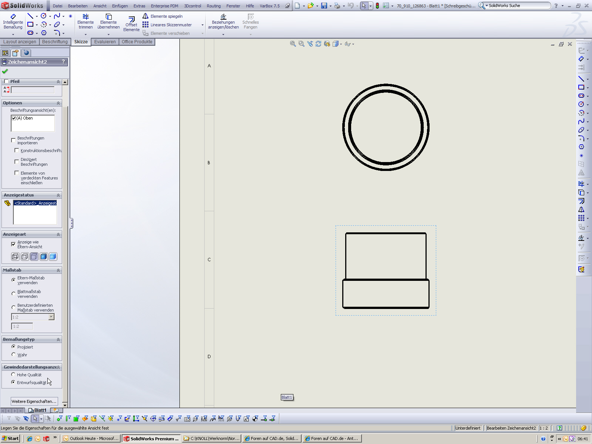The height and width of the screenshot is (444, 592).
Task: Enable the Pfeil checkbox
Action: click(6, 81)
